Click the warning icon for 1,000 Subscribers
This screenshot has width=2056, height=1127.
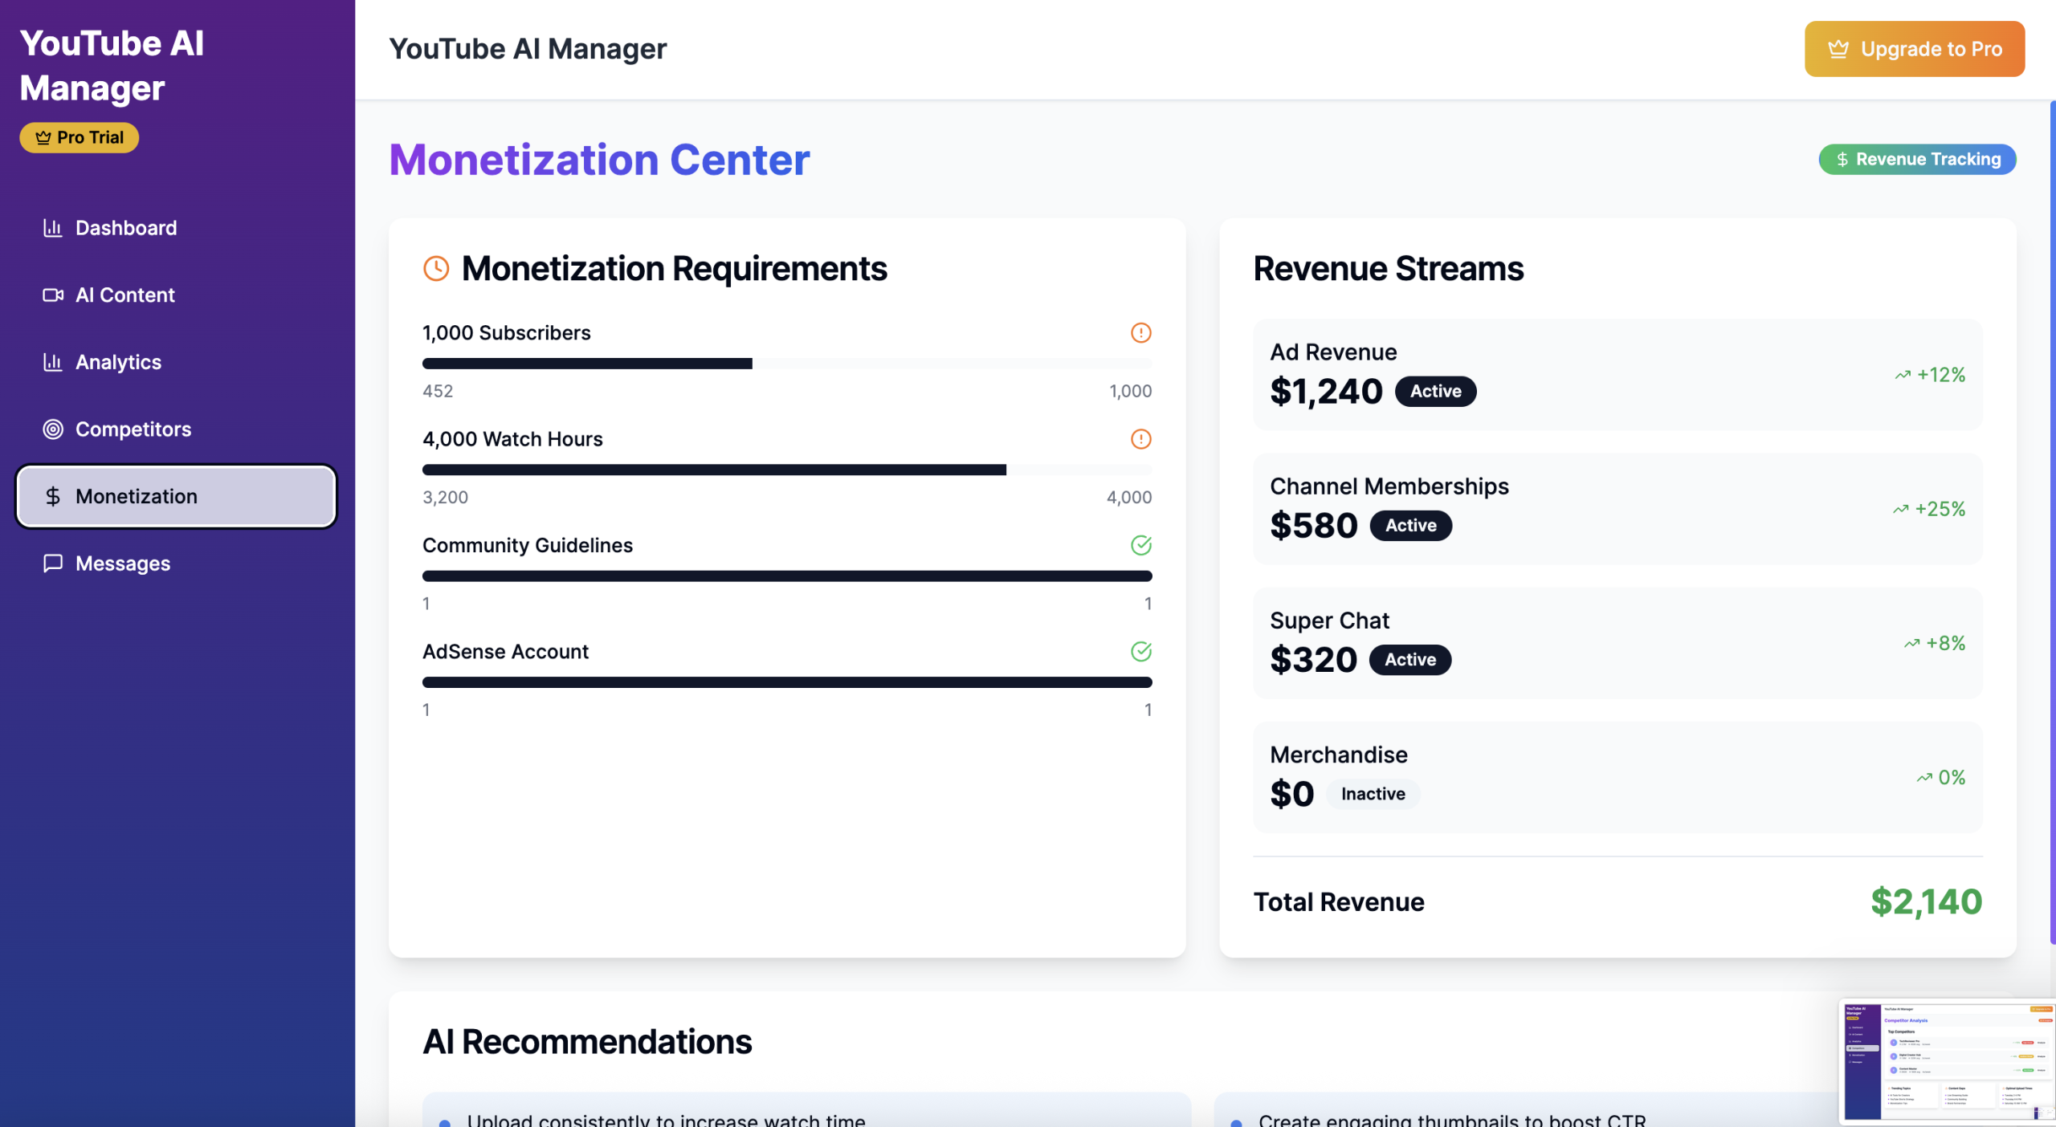tap(1141, 332)
